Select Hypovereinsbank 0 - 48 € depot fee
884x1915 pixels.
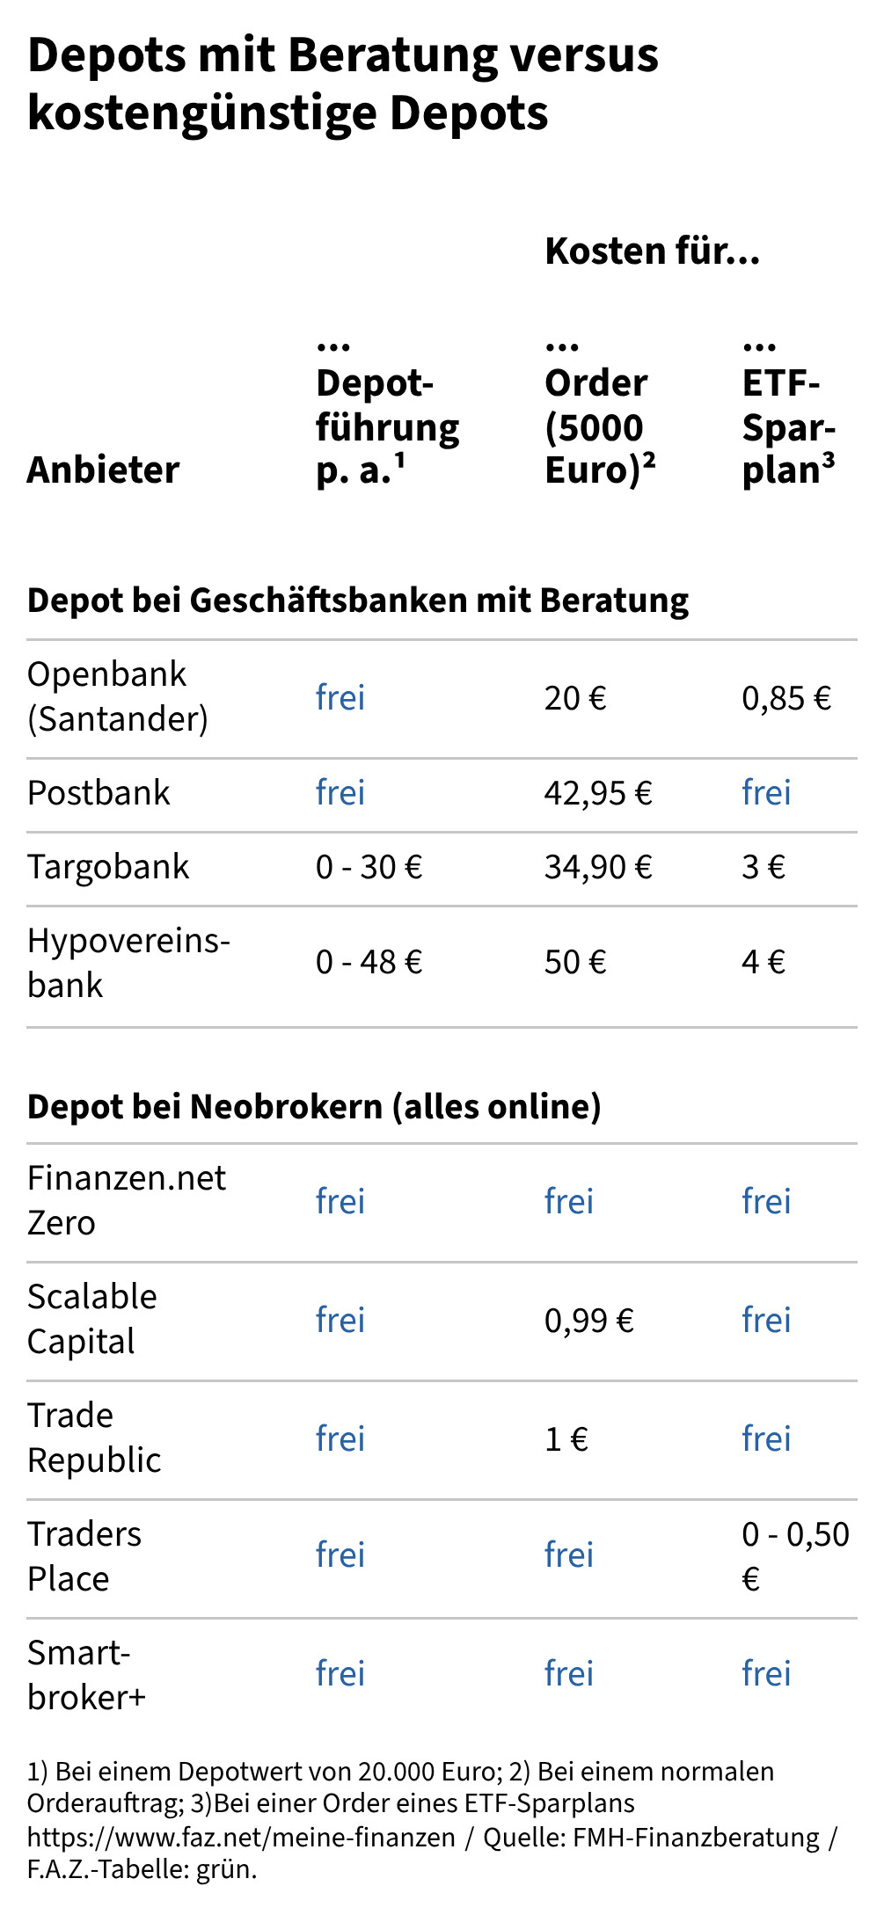click(x=369, y=963)
